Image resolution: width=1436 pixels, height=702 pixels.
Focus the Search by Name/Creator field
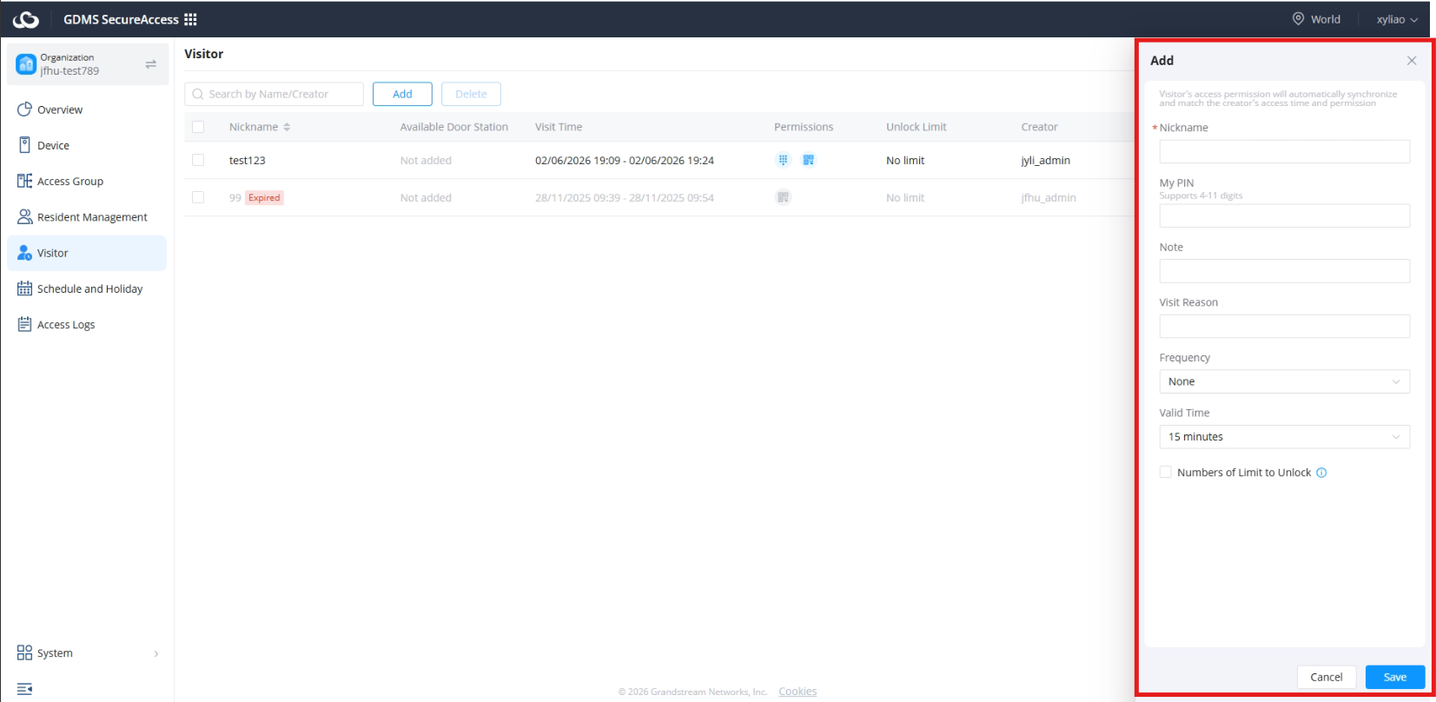tap(274, 94)
